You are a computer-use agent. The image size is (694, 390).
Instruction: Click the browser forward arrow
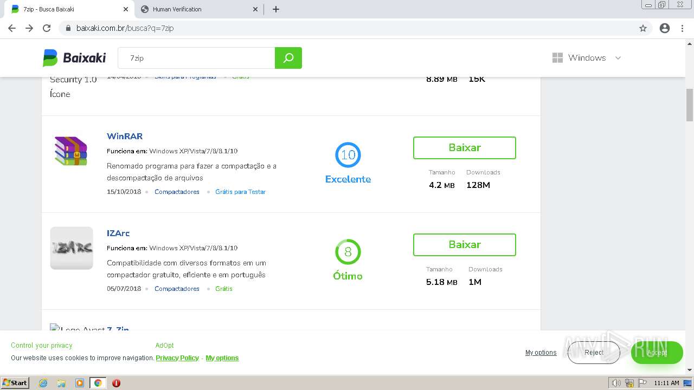click(x=29, y=28)
